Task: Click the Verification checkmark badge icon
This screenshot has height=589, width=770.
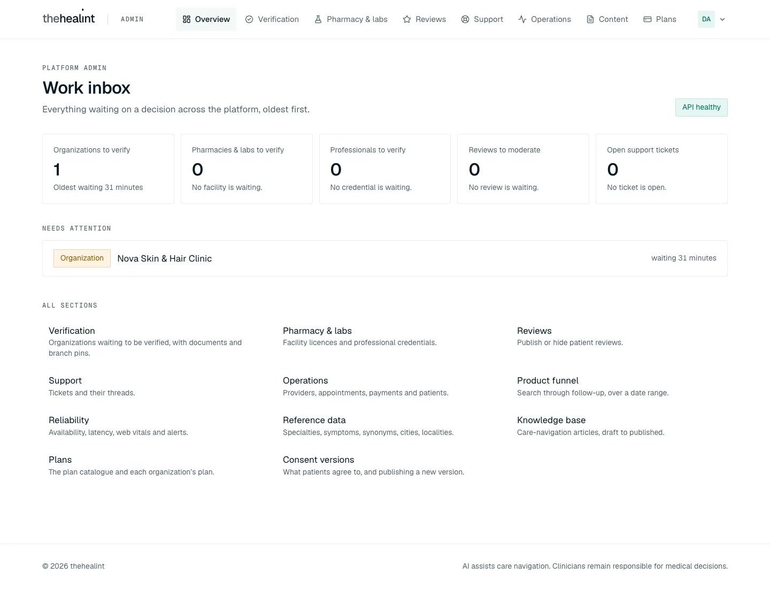Action: click(249, 19)
